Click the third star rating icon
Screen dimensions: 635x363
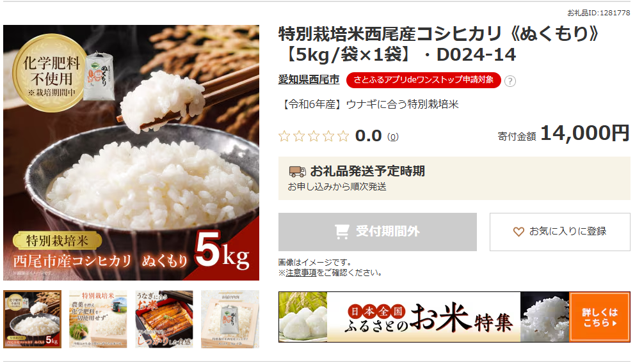[314, 136]
